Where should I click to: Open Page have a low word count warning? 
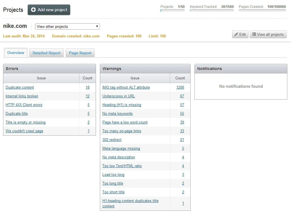pos(125,122)
